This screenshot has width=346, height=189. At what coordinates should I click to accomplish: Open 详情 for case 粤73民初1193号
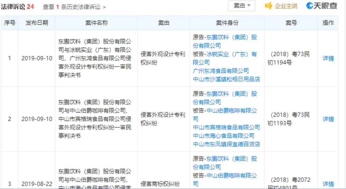tap(328, 119)
